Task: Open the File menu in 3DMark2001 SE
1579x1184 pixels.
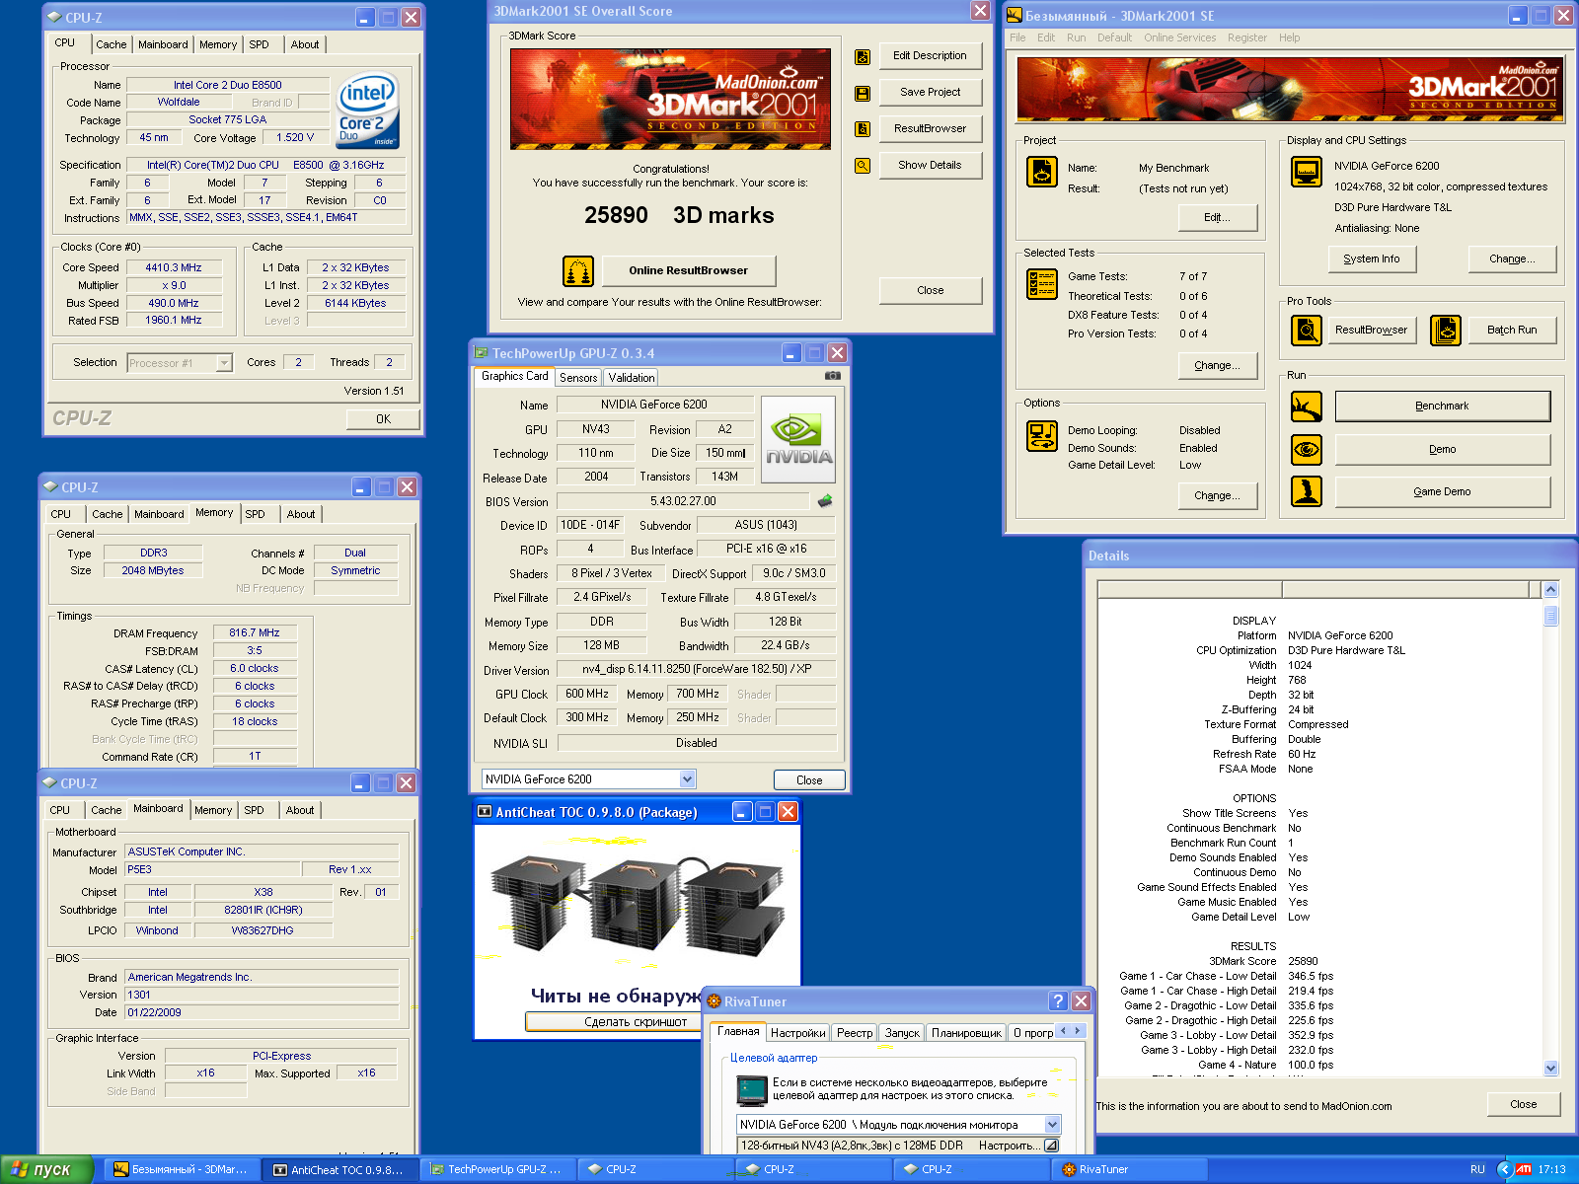Action: click(1017, 37)
